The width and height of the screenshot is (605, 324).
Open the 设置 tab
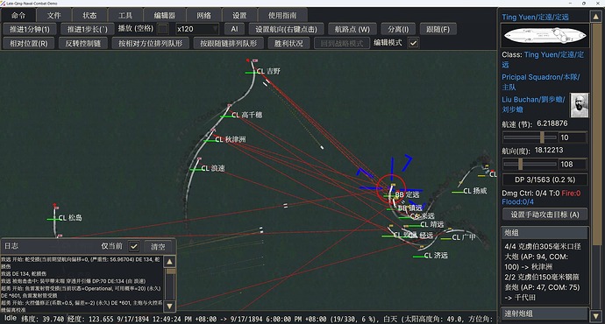click(239, 16)
